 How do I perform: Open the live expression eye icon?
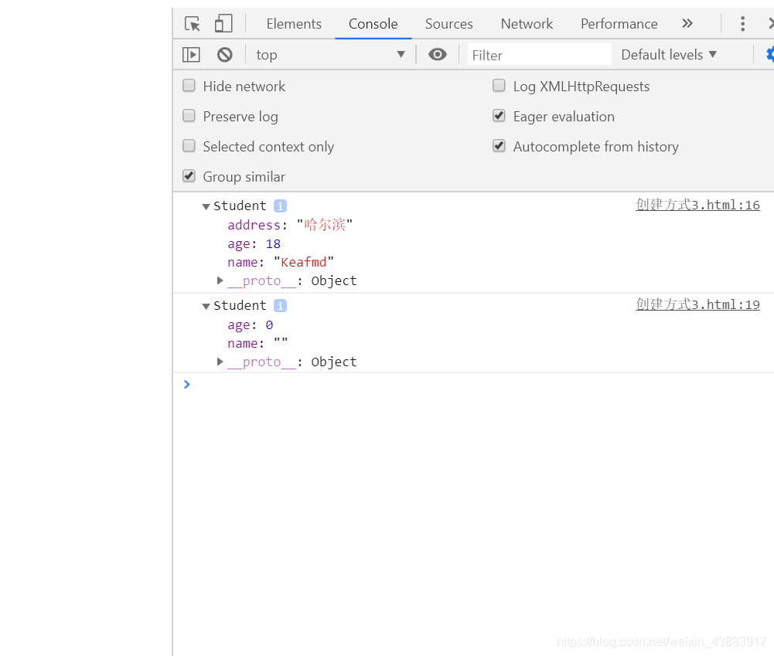[x=438, y=54]
